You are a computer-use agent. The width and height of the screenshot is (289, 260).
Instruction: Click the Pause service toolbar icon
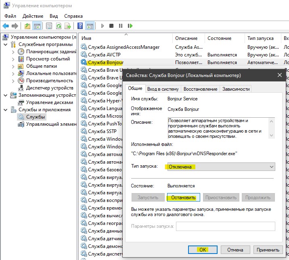click(121, 26)
